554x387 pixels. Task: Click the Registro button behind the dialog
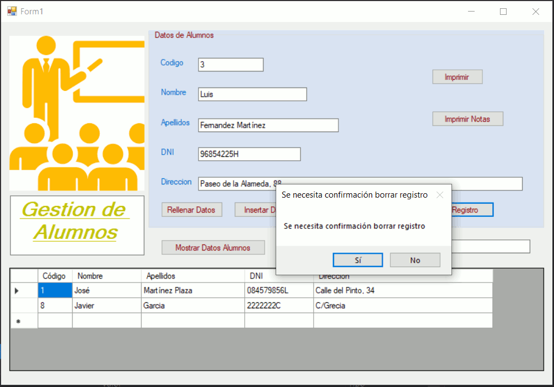(x=472, y=210)
